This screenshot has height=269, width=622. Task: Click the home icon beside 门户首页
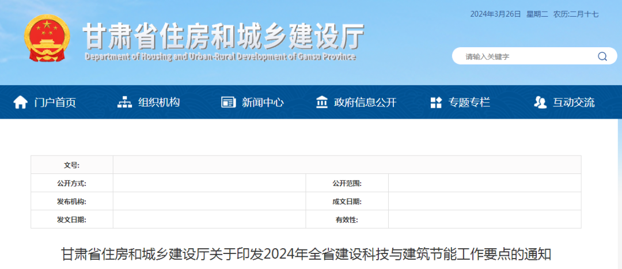[x=20, y=103]
